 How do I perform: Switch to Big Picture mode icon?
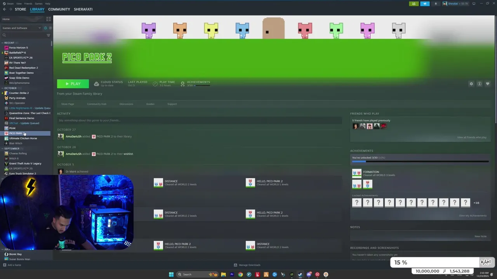coord(474,3)
